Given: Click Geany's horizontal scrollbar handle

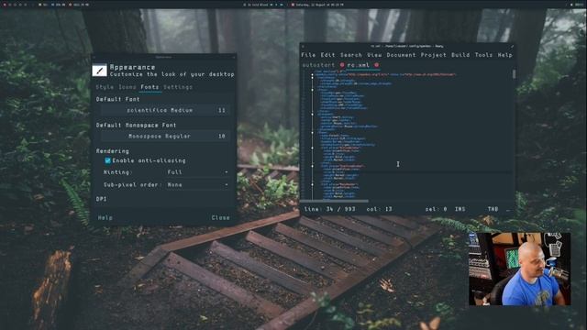Looking at the screenshot, I should point(335,202).
